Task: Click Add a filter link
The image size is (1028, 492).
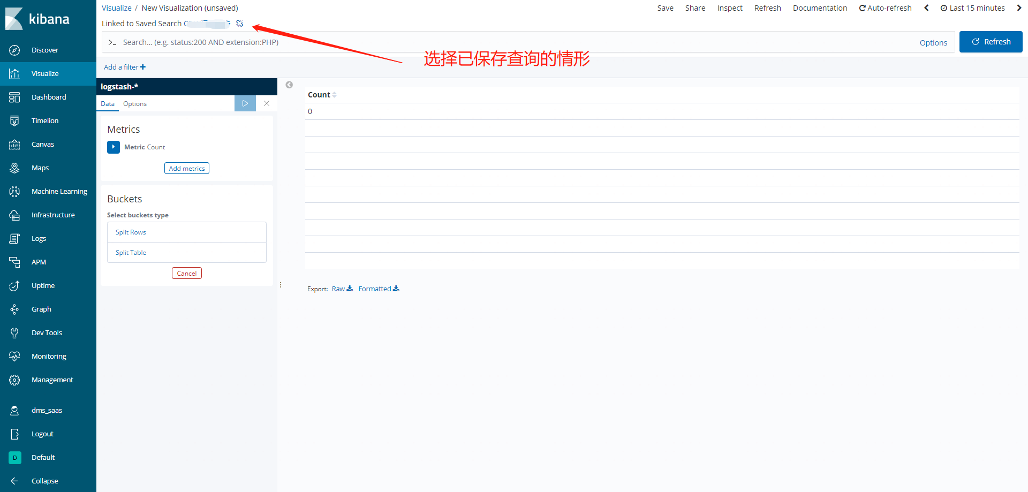Action: click(x=125, y=67)
